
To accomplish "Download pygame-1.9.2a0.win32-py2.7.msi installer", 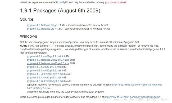I will [x=45, y=74].
